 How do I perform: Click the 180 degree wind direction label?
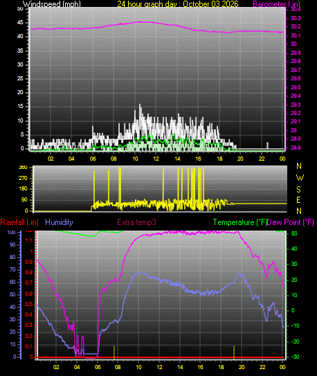point(23,189)
